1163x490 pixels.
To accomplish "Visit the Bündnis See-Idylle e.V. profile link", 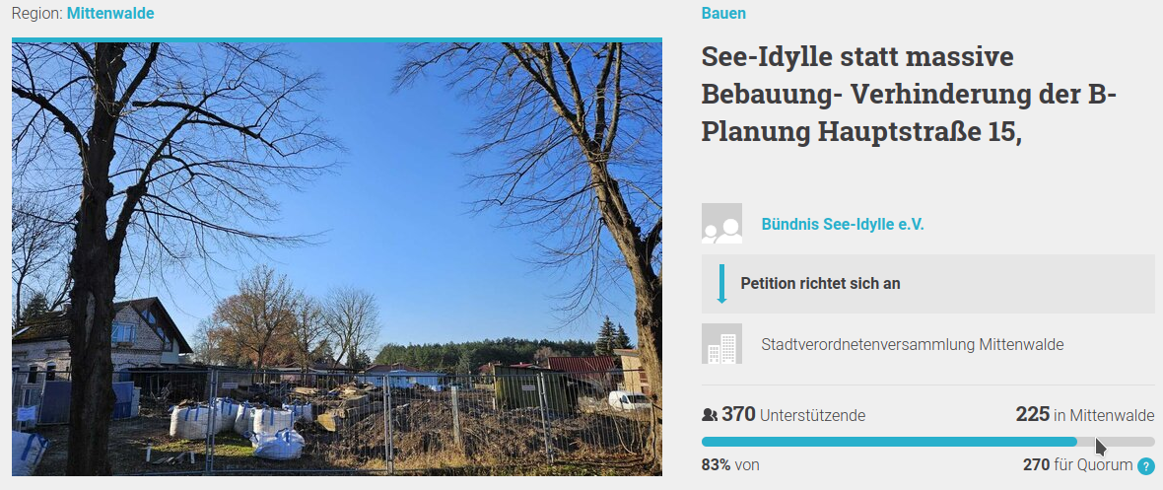I will (843, 224).
